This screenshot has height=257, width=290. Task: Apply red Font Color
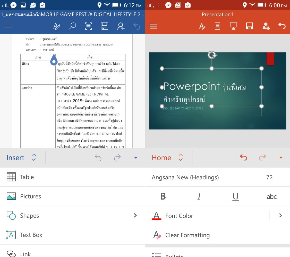tap(157, 216)
